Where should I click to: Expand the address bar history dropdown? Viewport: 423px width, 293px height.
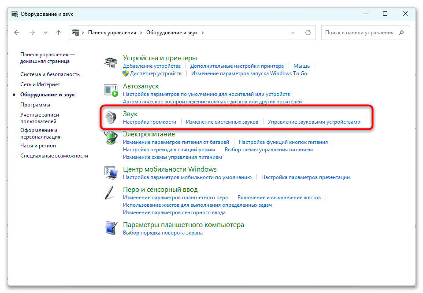tap(293, 33)
